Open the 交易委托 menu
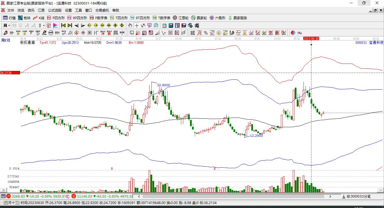384x208 pixels. [x=102, y=10]
